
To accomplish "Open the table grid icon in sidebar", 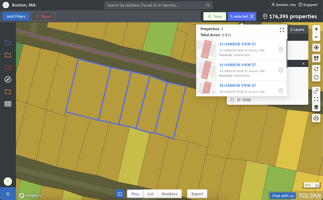I will coord(8,104).
